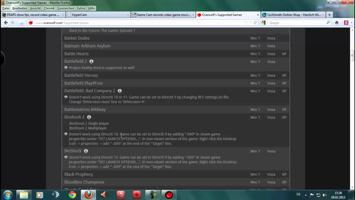Open the Datei menu
The height and width of the screenshot is (200, 355).
pos(6,8)
